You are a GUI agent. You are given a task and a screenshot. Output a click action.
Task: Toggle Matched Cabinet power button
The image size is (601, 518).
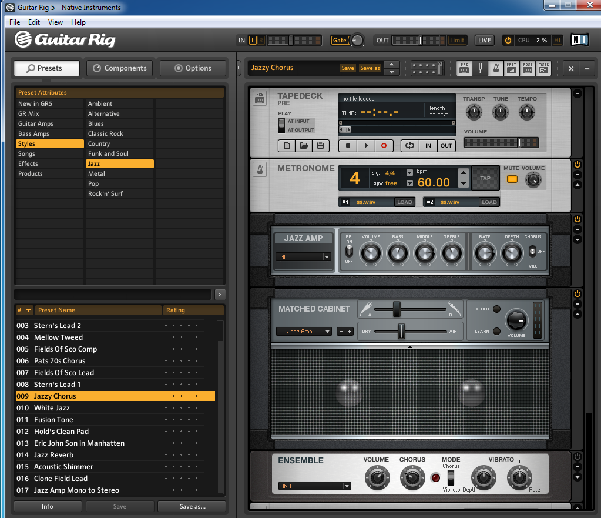point(578,293)
